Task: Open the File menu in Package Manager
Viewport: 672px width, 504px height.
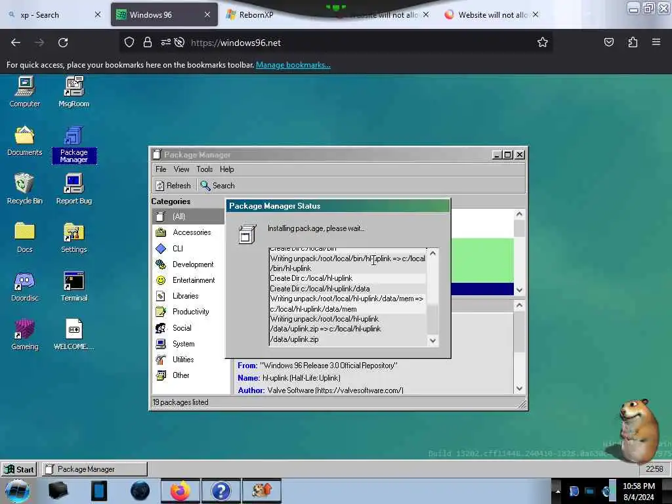Action: [x=161, y=169]
